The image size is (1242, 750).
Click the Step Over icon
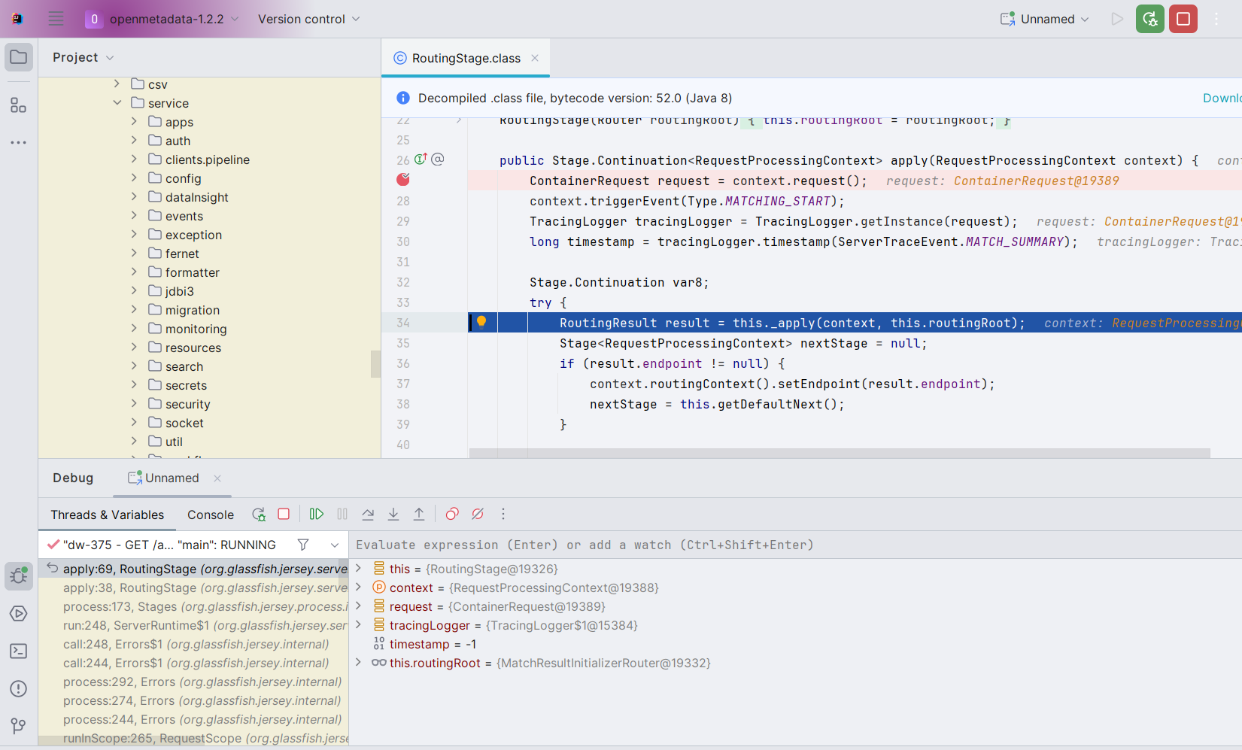368,514
